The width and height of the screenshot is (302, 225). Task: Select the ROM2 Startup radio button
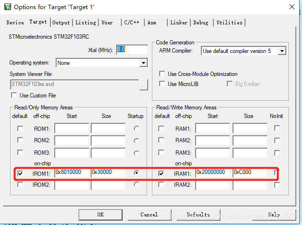click(136, 141)
